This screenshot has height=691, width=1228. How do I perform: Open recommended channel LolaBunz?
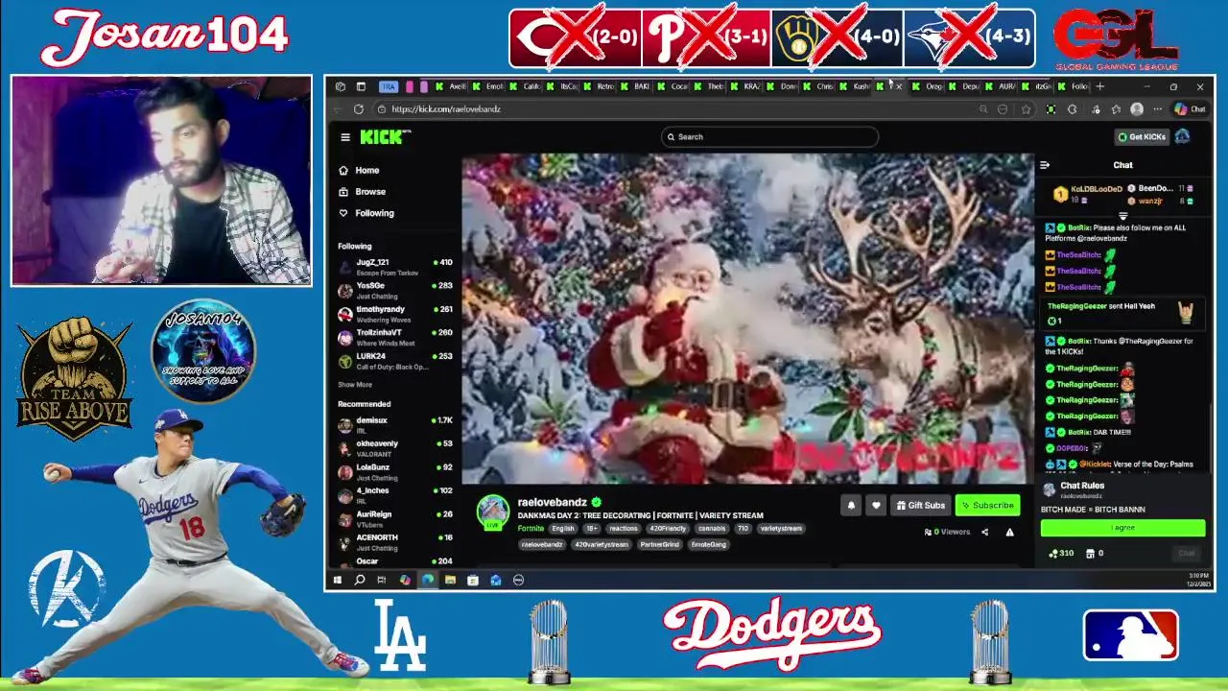click(394, 471)
